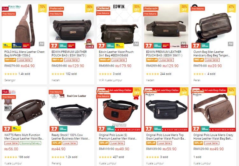Click the 7.7 sale icon on the Clutch Bag image
Image resolution: width=239 pixels, height=166 pixels.
coord(196,46)
